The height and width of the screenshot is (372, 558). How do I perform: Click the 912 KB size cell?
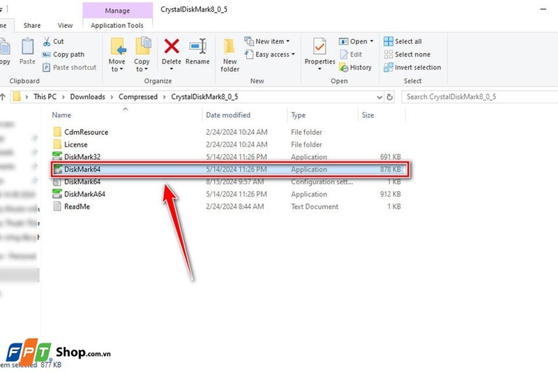point(391,194)
